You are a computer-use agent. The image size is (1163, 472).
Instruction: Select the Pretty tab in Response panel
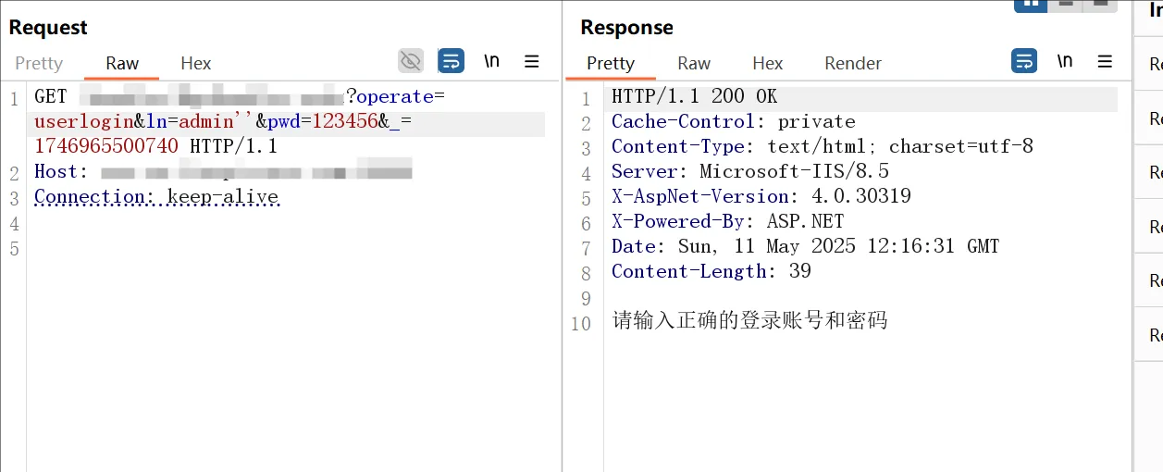click(611, 63)
